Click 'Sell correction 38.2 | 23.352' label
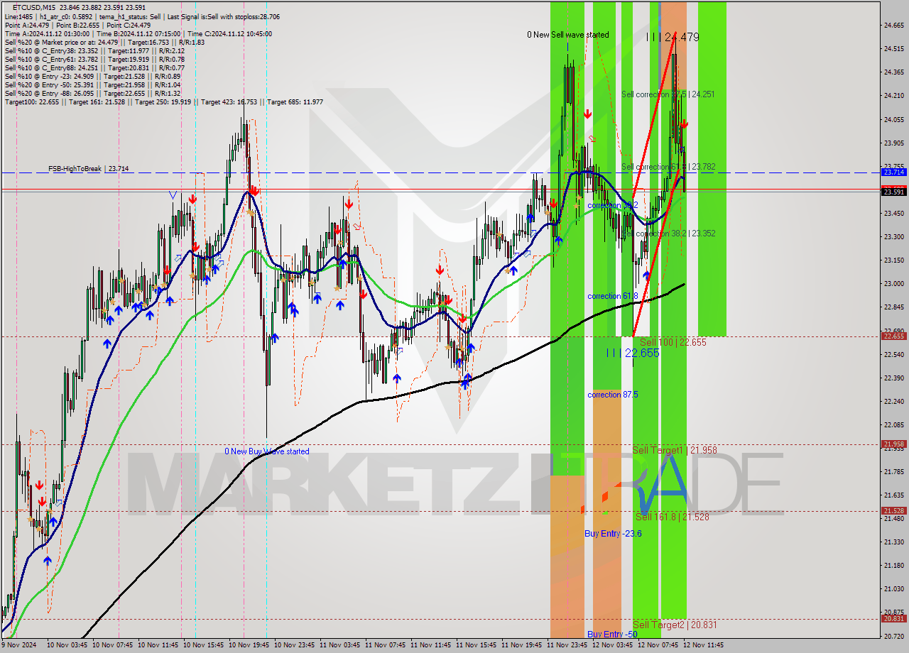This screenshot has height=653, width=909. click(x=668, y=234)
